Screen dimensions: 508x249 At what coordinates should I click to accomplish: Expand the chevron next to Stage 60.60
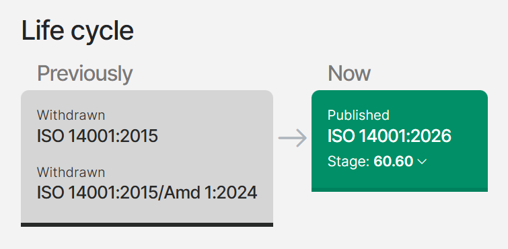422,162
